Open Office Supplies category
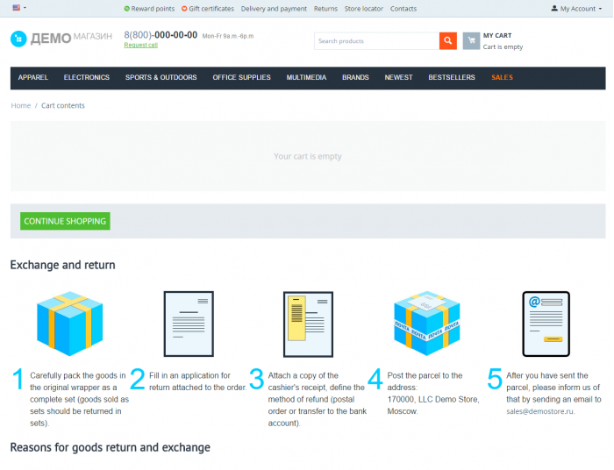Image resolution: width=614 pixels, height=470 pixels. click(241, 77)
